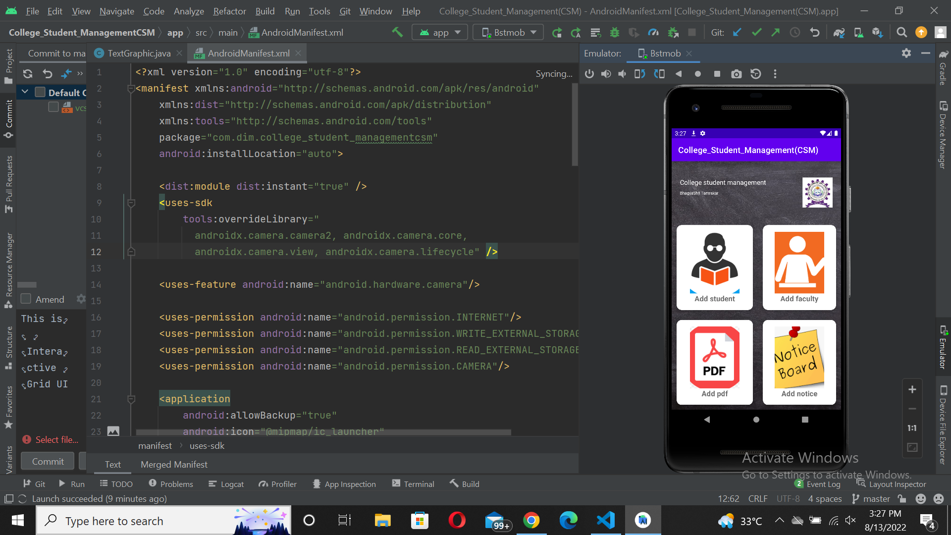Check the vcs.xml file checkbox
The image size is (951, 535).
pos(53,107)
